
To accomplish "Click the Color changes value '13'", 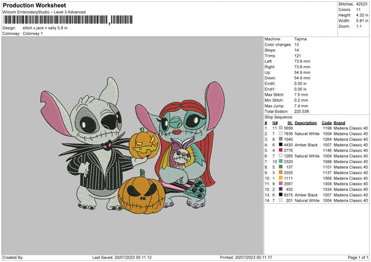I will click(296, 44).
